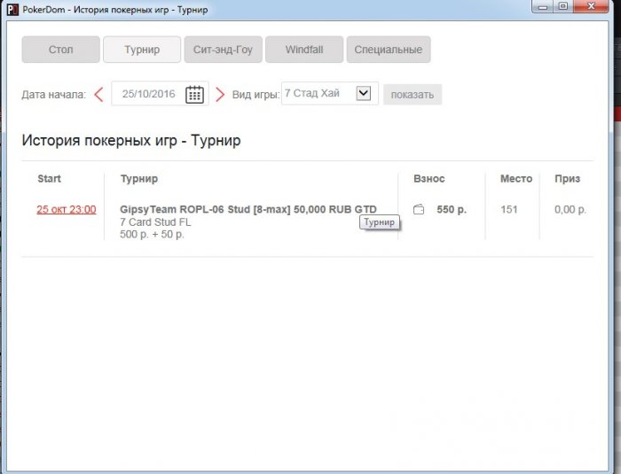This screenshot has width=621, height=474.
Task: Minimize the PokerDom window
Action: point(543,6)
